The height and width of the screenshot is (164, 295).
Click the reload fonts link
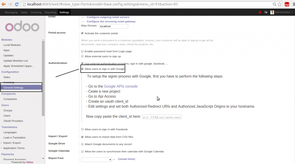(x=126, y=159)
